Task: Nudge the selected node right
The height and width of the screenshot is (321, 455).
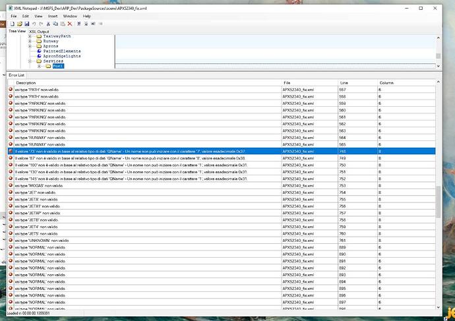Action: (x=100, y=24)
